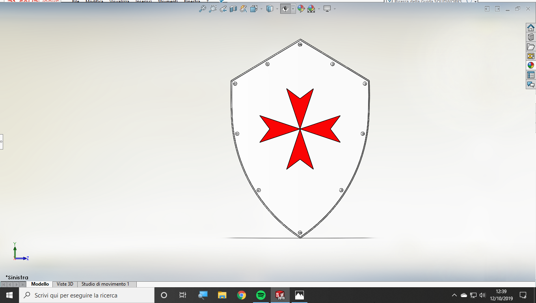Viewport: 536px width, 303px height.
Task: Expand the hidden FeatureManager panel handle
Action: click(x=1, y=141)
